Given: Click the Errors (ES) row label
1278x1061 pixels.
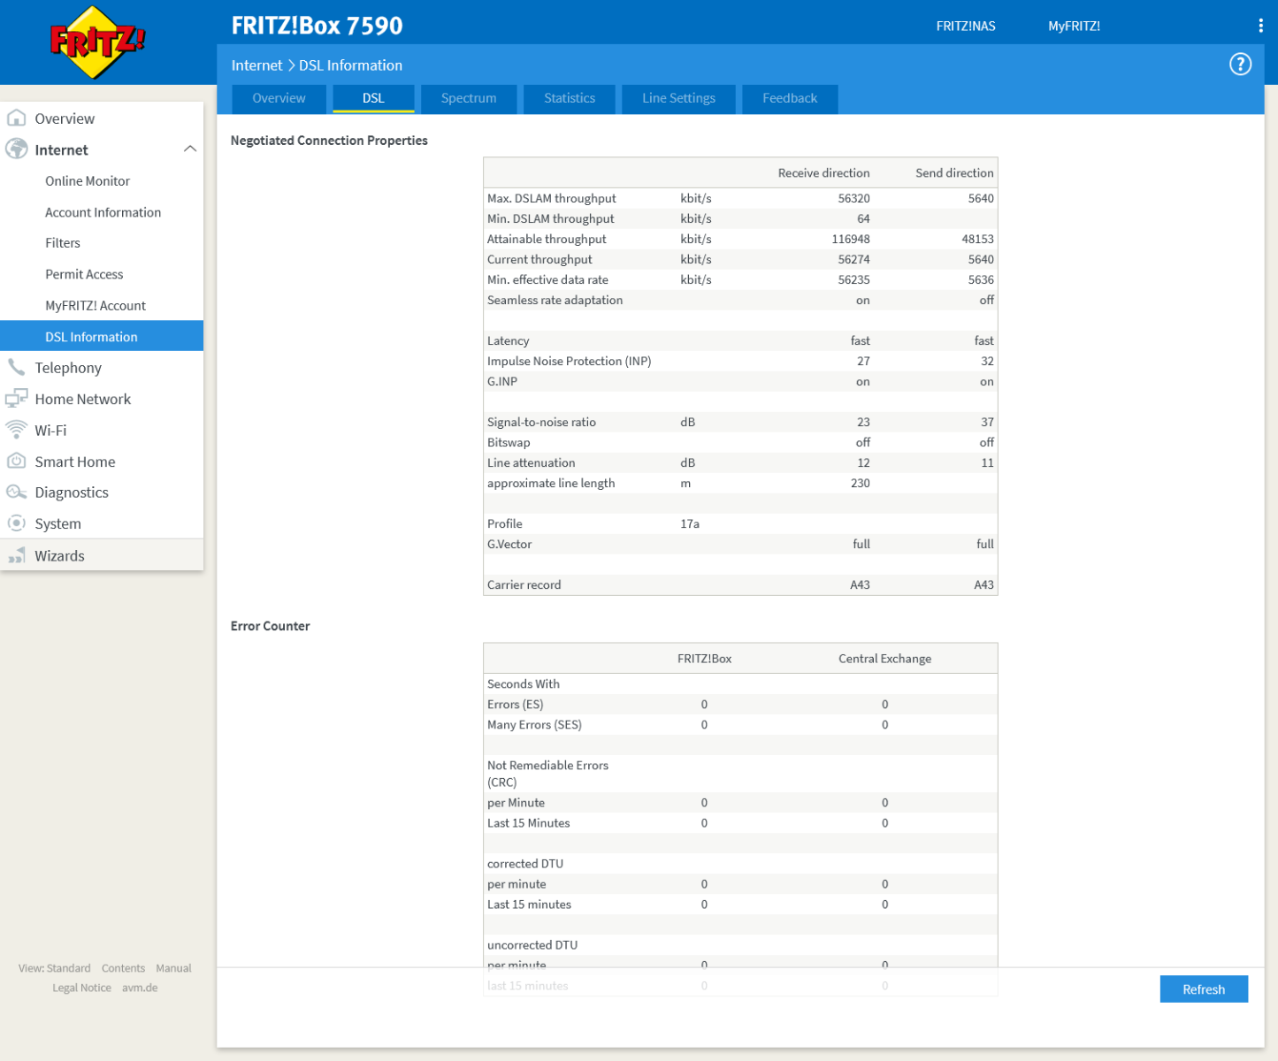Looking at the screenshot, I should click(515, 704).
